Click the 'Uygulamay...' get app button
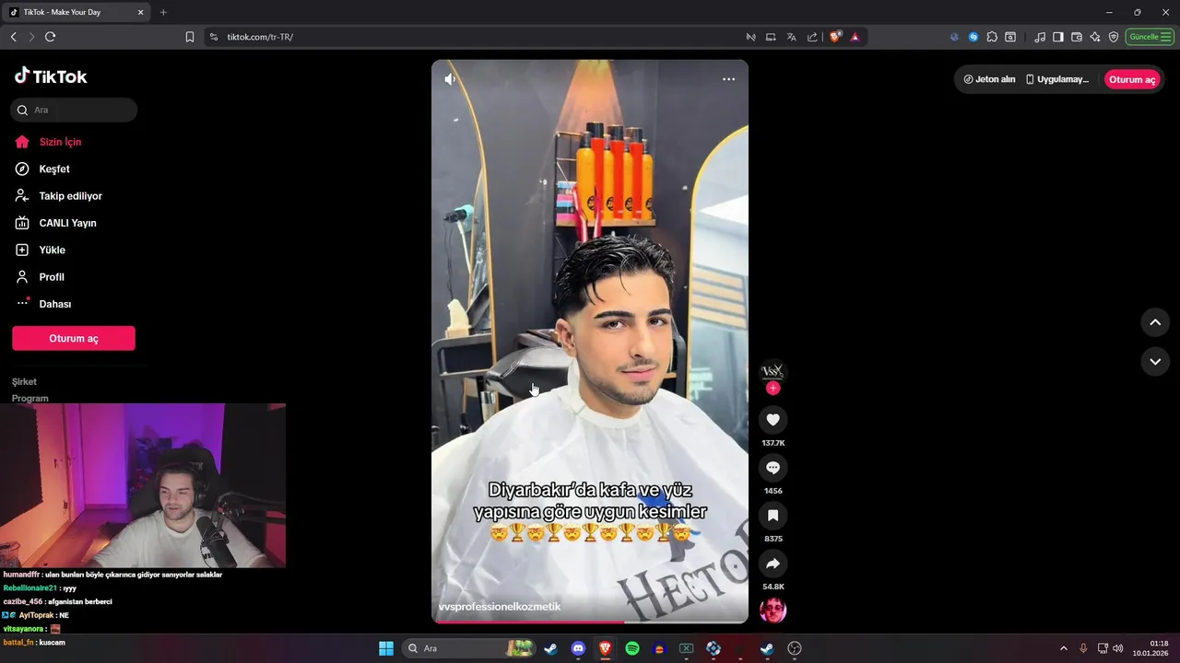 click(x=1057, y=79)
